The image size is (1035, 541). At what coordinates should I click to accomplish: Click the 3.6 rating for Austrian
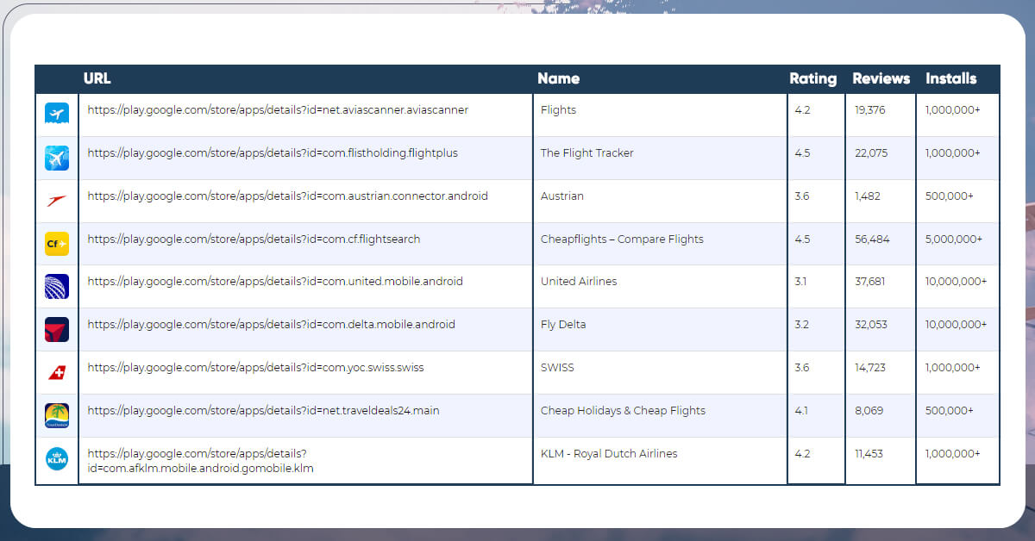[802, 196]
